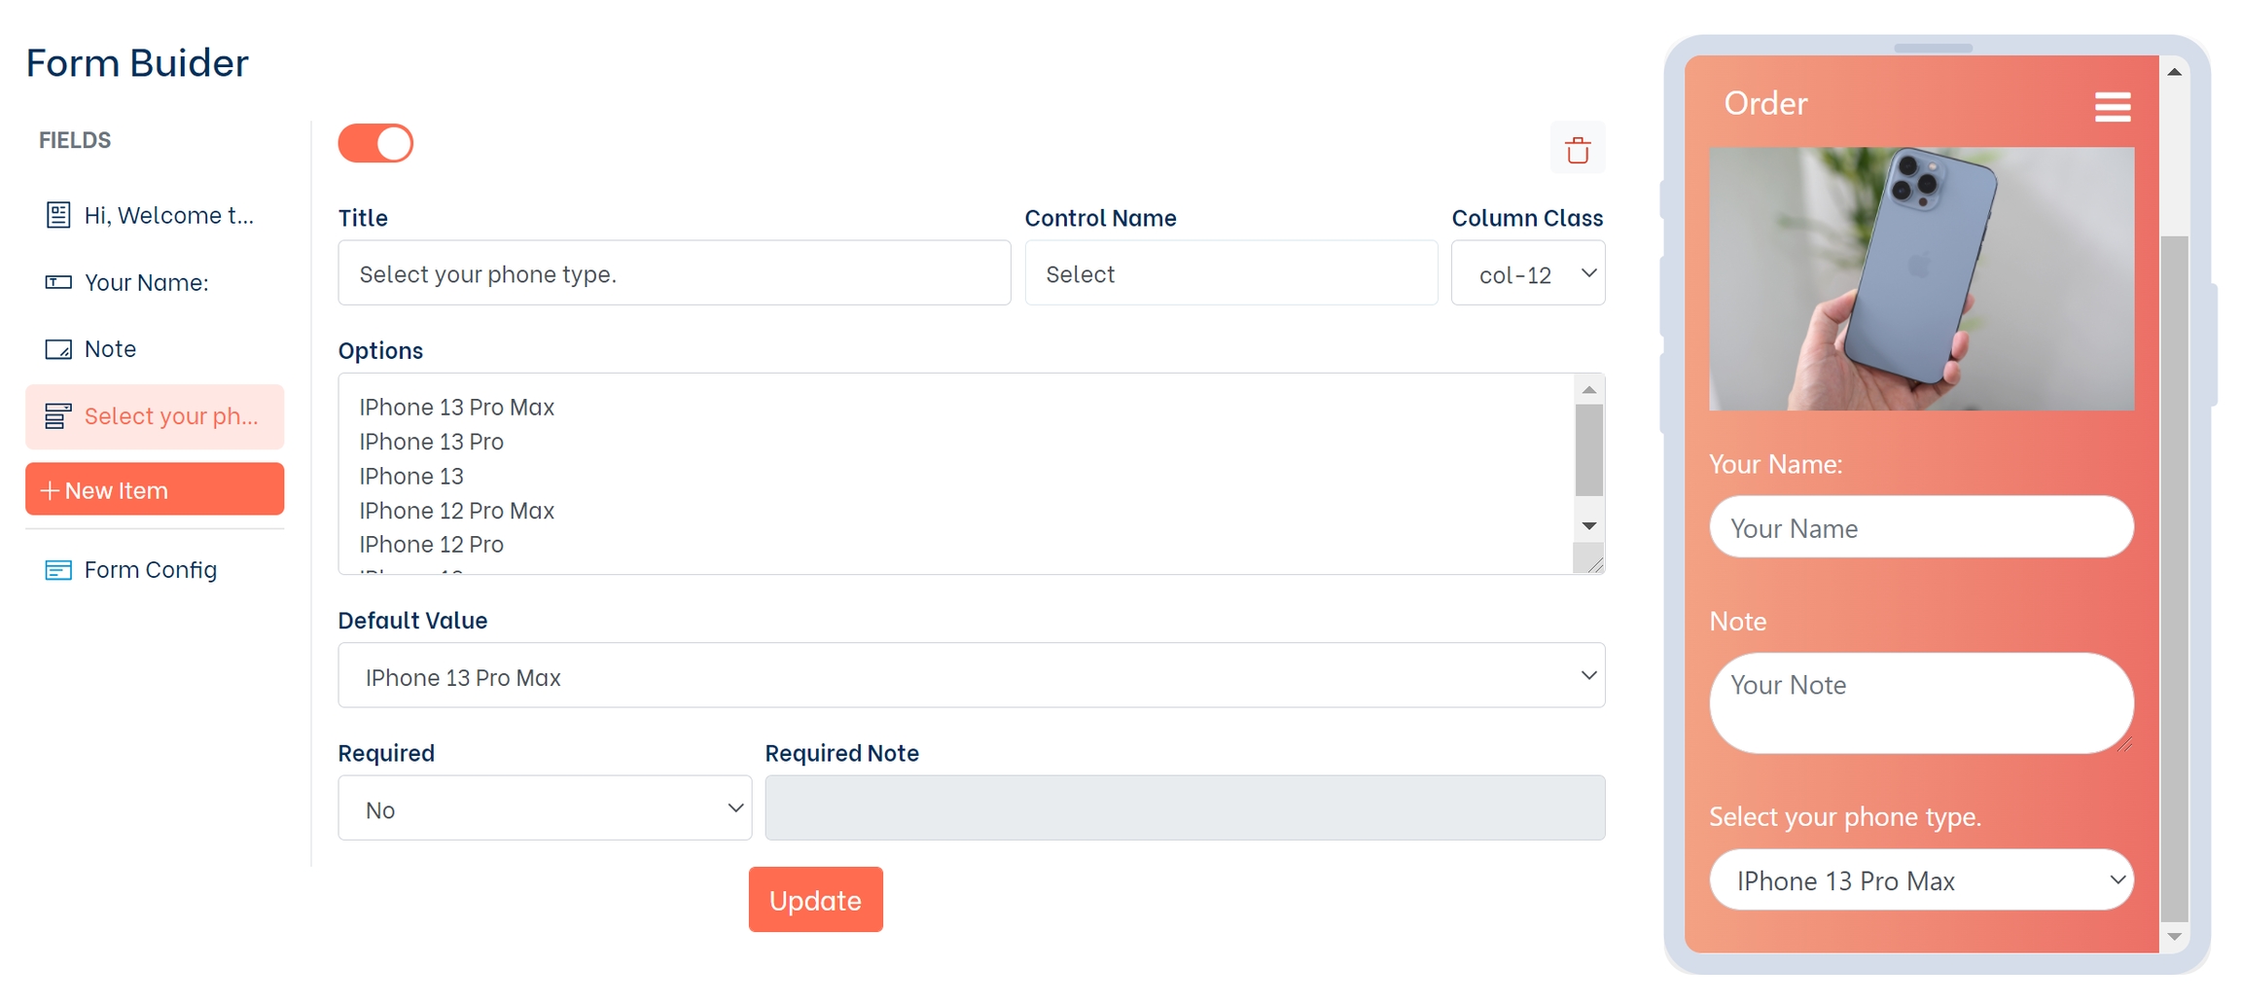This screenshot has width=2241, height=1003.
Task: Click the welcome text field icon
Action: [x=58, y=215]
